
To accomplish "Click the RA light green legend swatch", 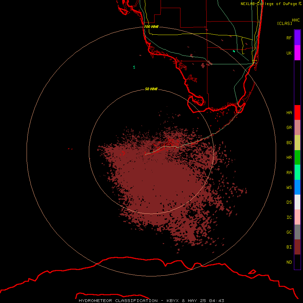I will [x=297, y=172].
